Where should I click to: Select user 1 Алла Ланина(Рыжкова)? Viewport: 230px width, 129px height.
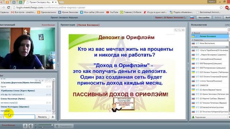[x=210, y=81]
